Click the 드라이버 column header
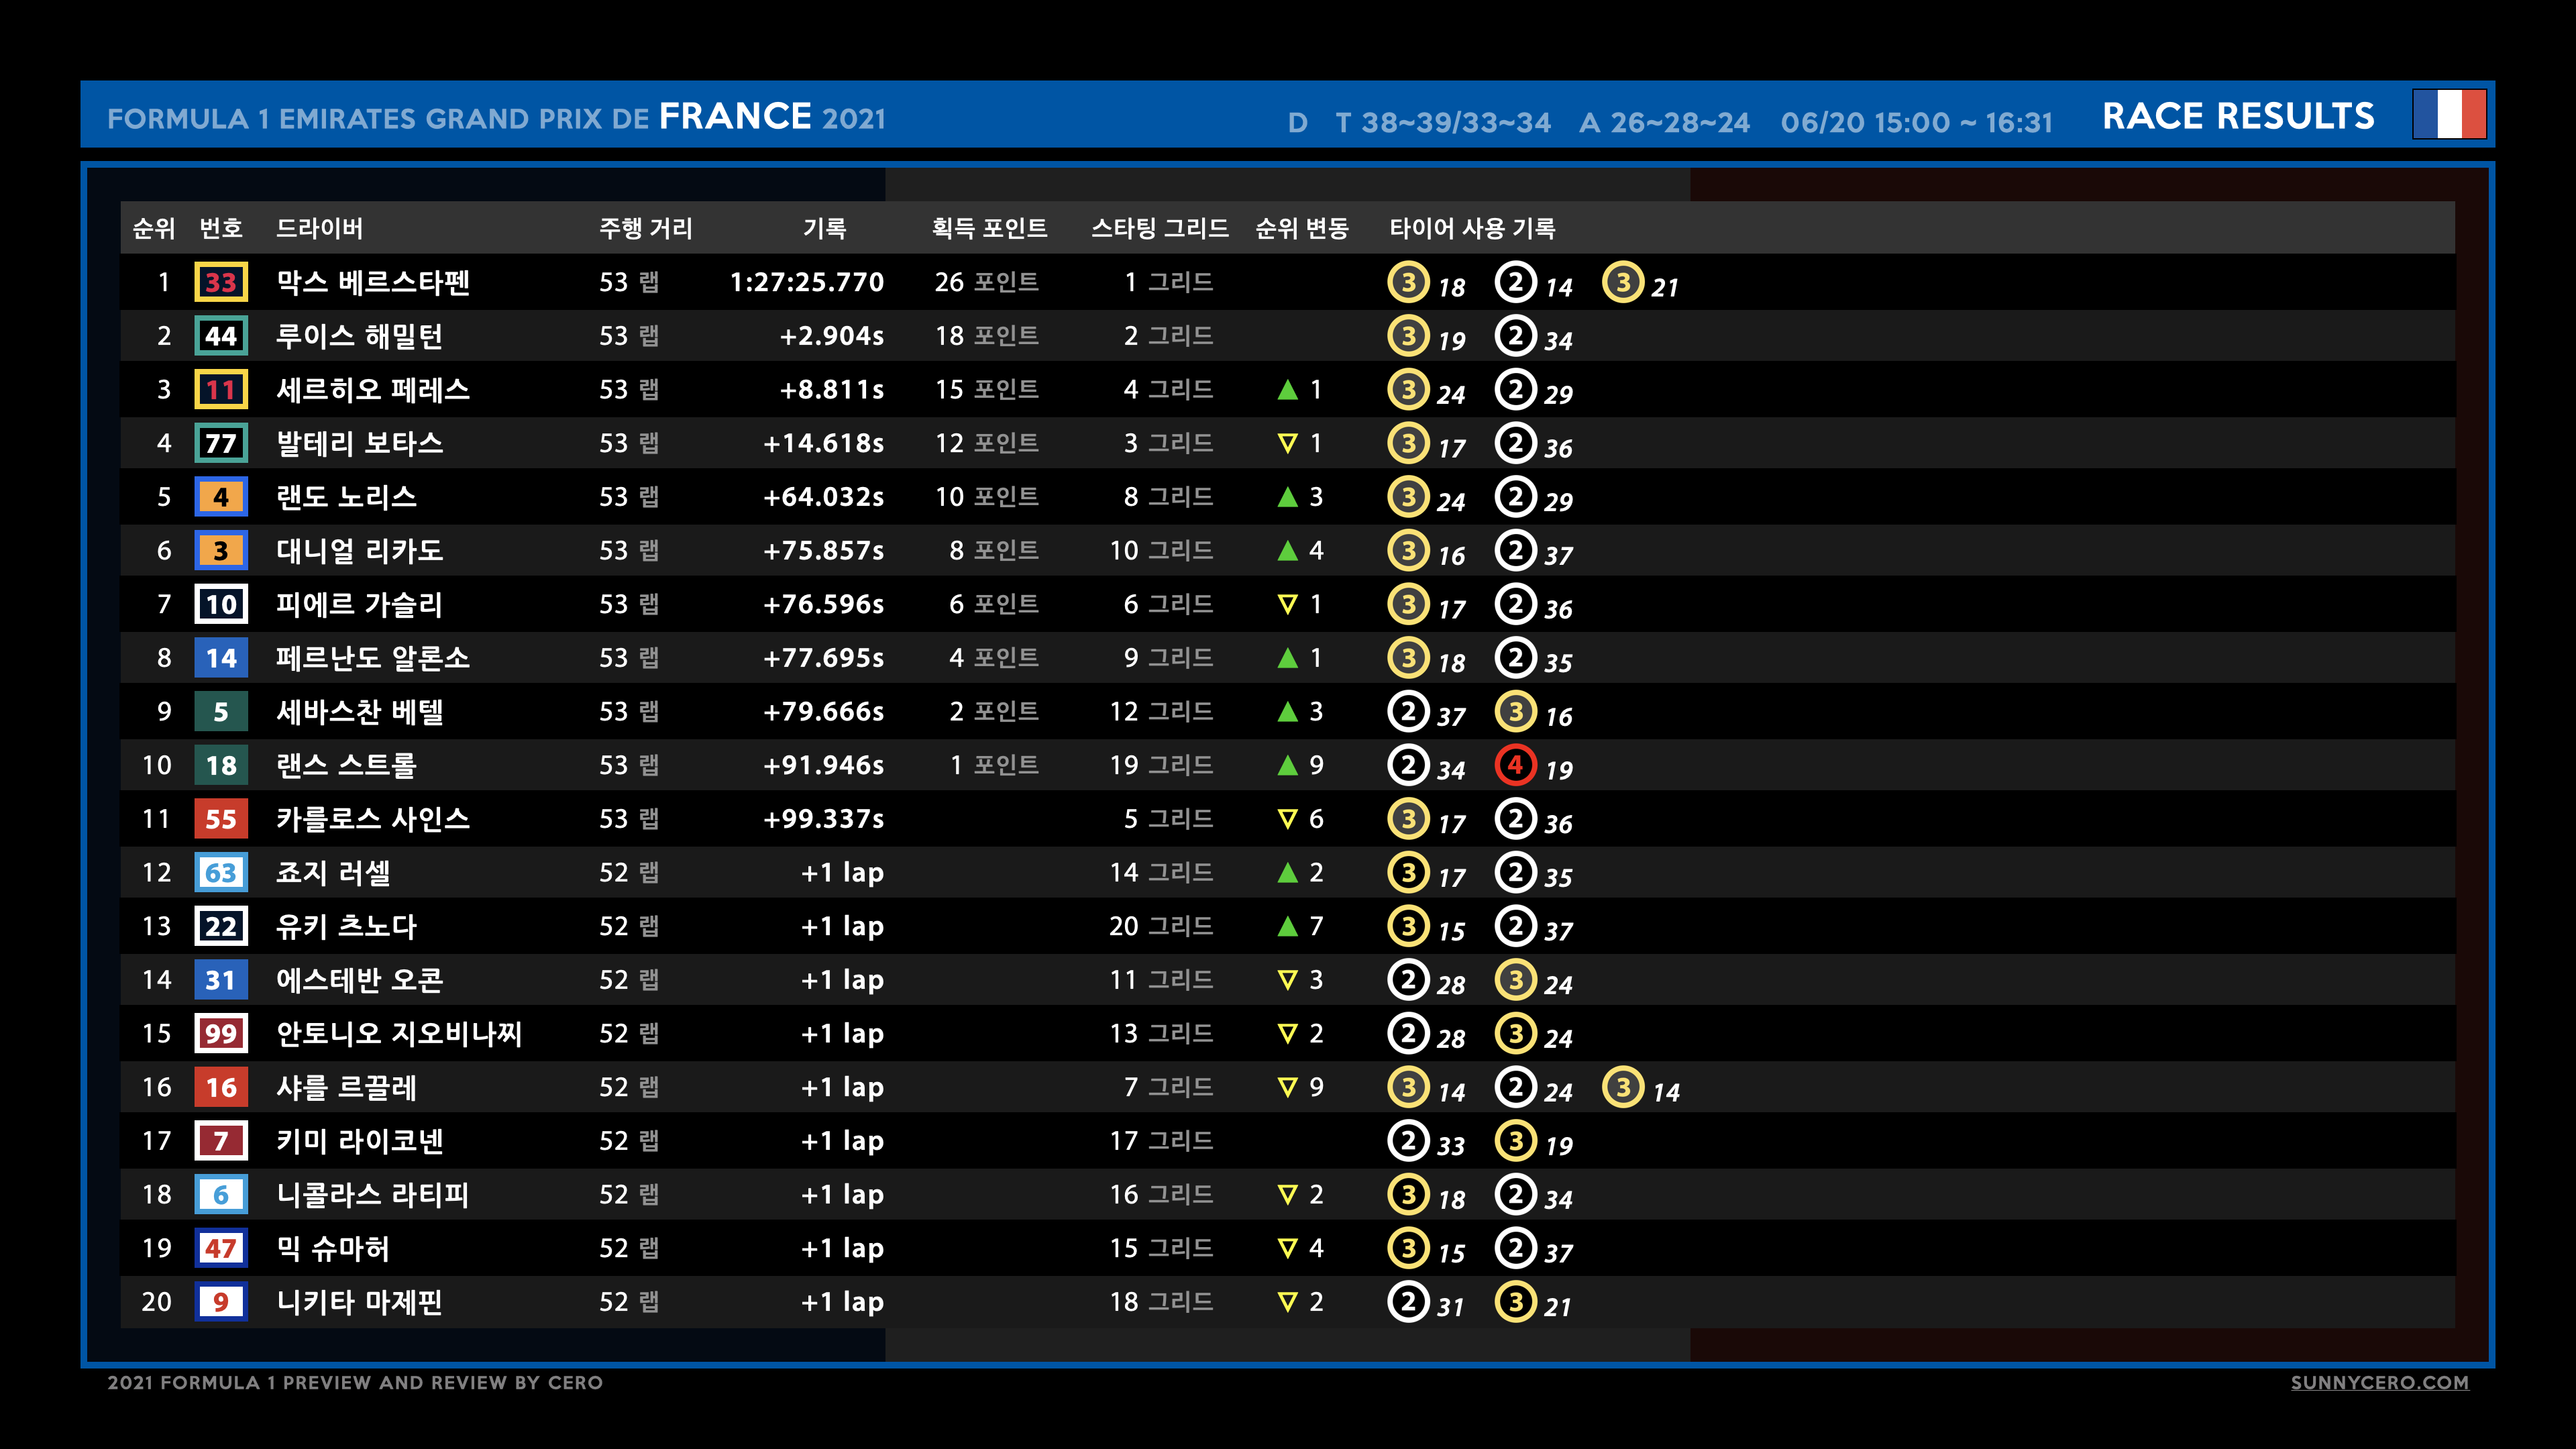Viewport: 2576px width, 1449px height. pyautogui.click(x=320, y=228)
